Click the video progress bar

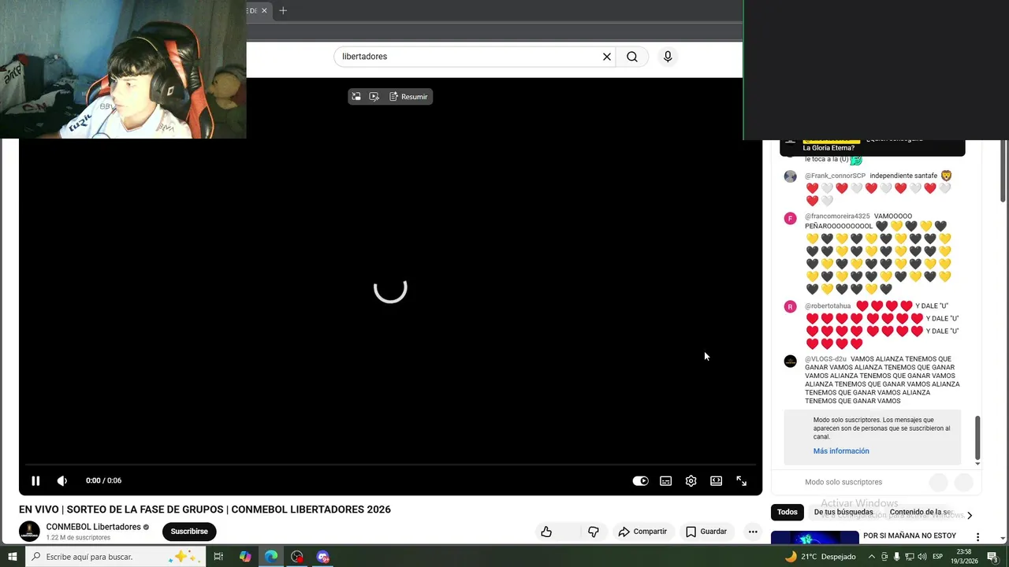coord(390,465)
